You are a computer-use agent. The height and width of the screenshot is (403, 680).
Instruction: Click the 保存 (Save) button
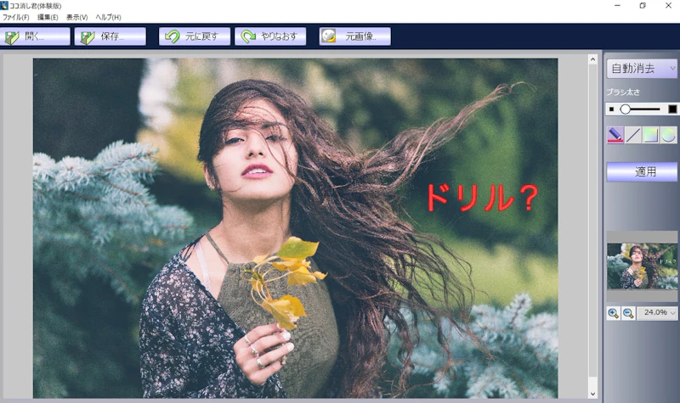(110, 36)
